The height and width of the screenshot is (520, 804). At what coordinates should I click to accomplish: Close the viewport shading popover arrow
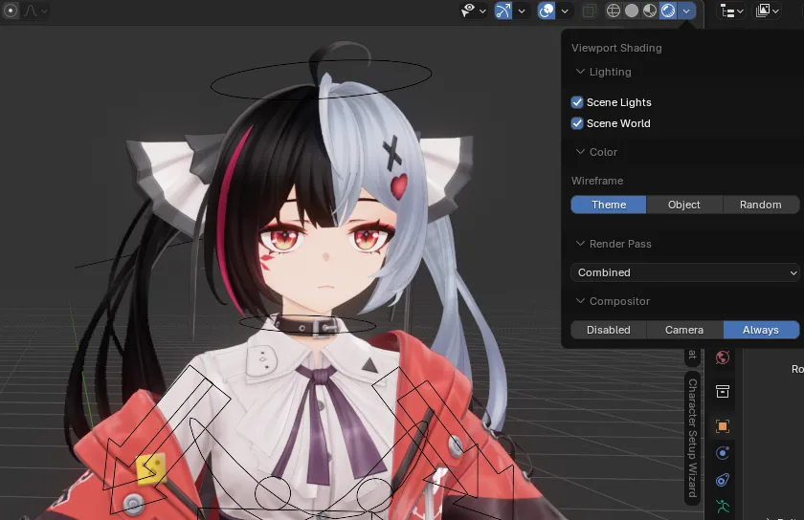(x=686, y=11)
